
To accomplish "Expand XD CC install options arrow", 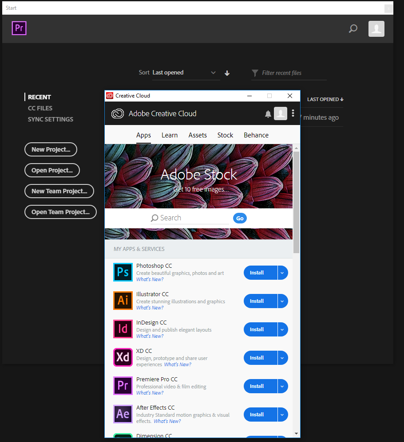I will click(283, 358).
